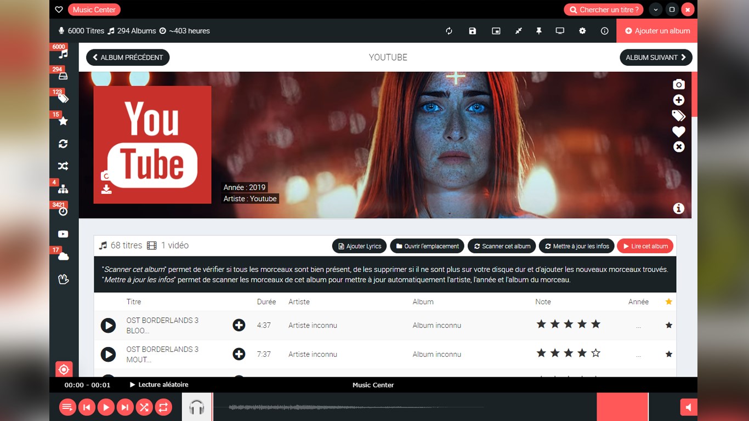Set five stars on OST BORDERLANDS 3 MOUT

click(x=596, y=354)
